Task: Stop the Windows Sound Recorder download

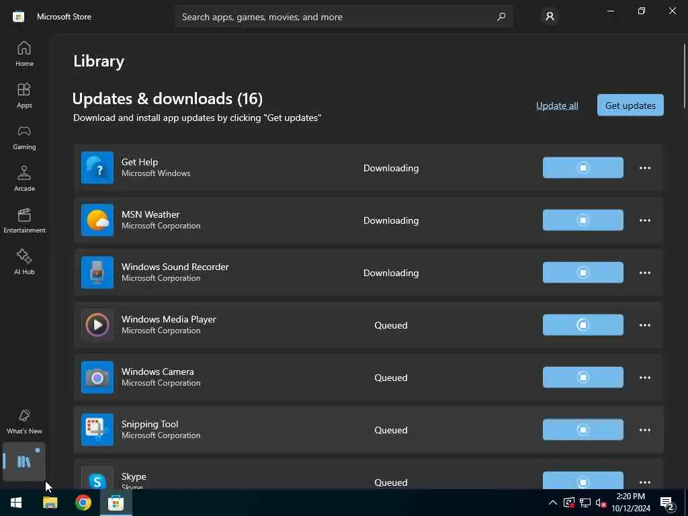Action: tap(583, 273)
